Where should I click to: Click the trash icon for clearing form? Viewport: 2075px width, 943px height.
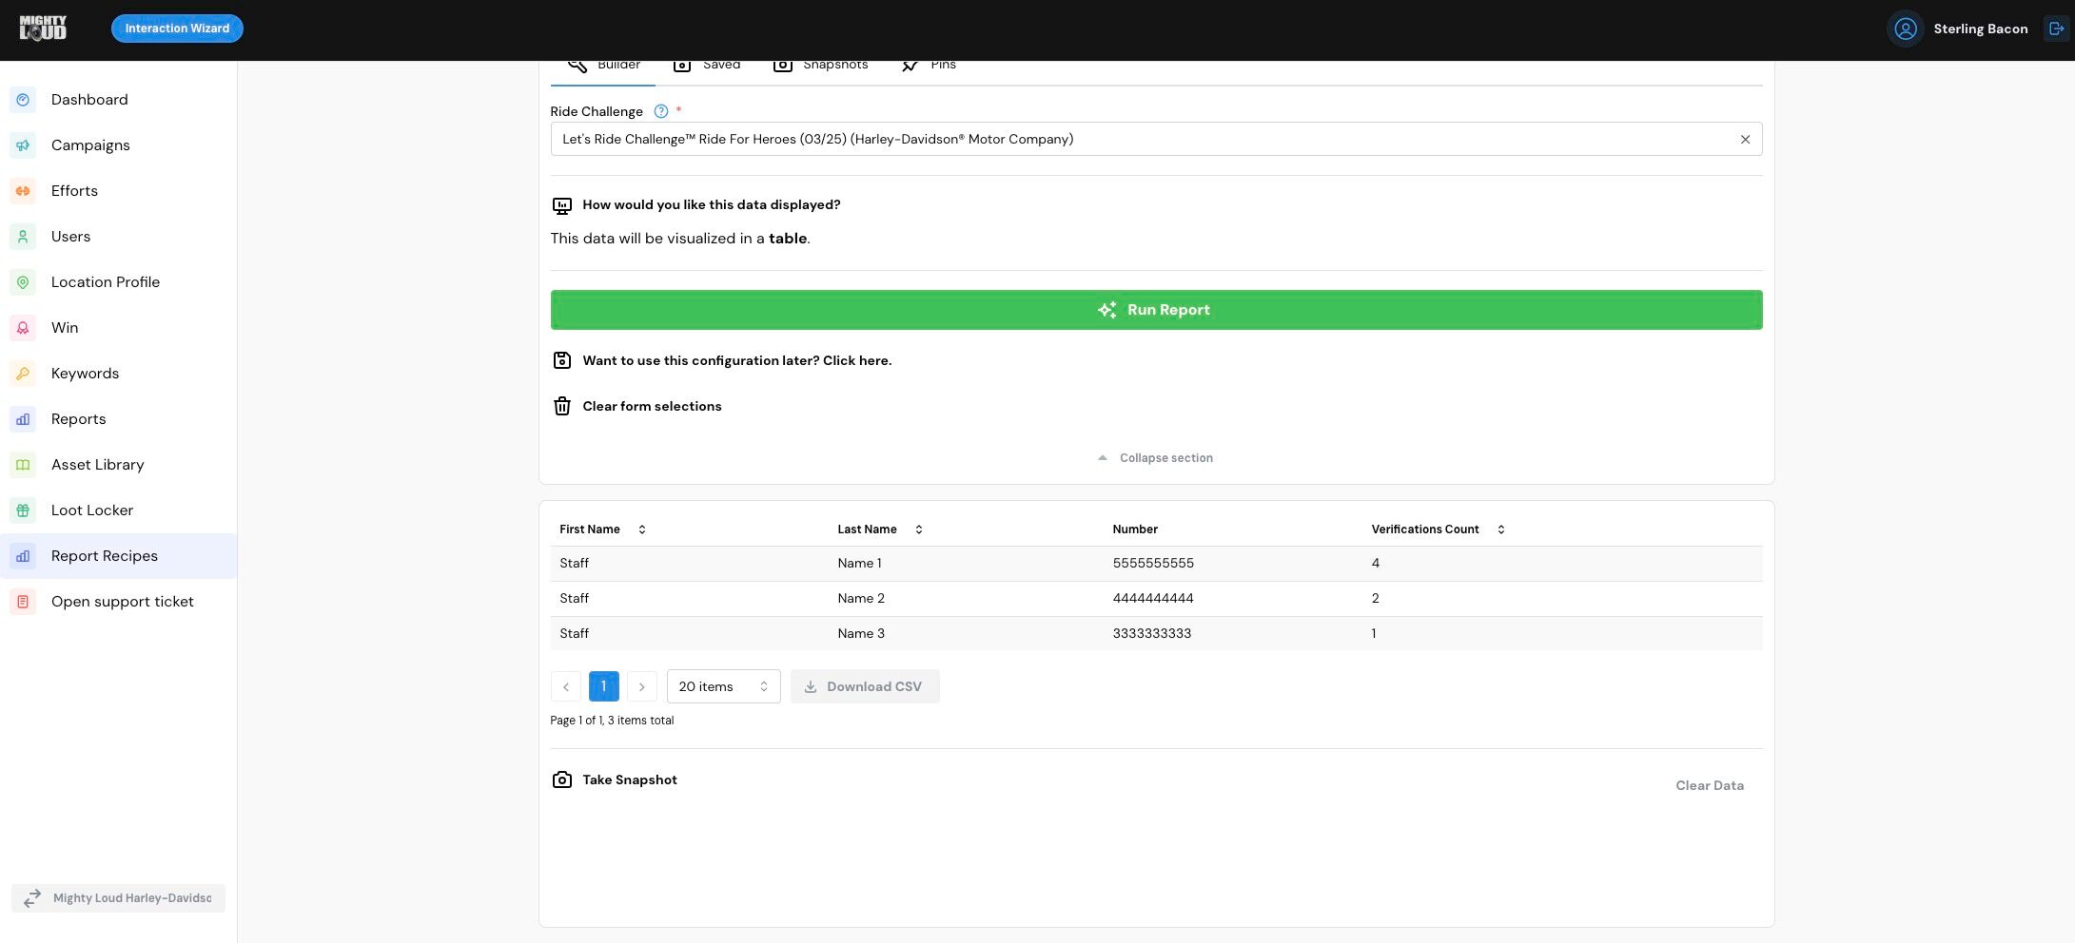coord(562,406)
